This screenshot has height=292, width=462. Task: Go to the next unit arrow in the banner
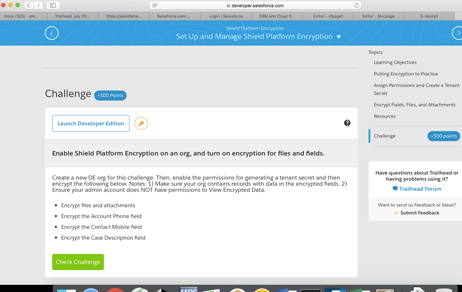pos(457,33)
